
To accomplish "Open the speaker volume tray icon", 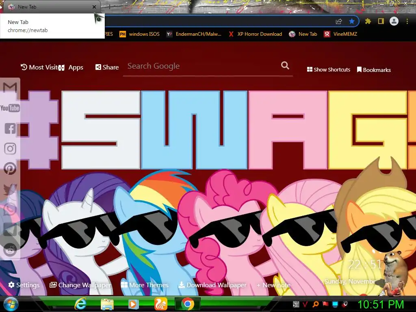I will click(345, 304).
